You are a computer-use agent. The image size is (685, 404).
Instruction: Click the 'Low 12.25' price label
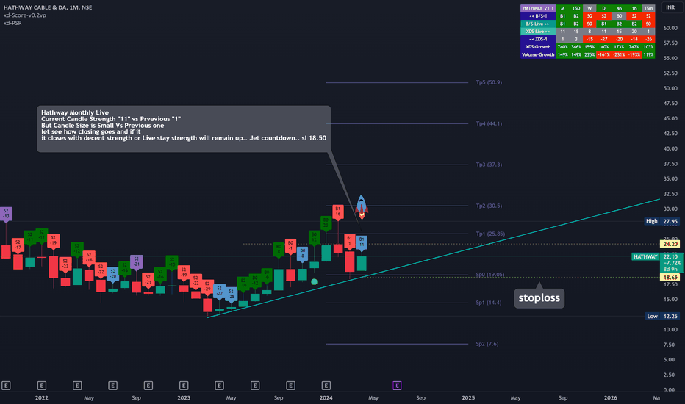[661, 316]
